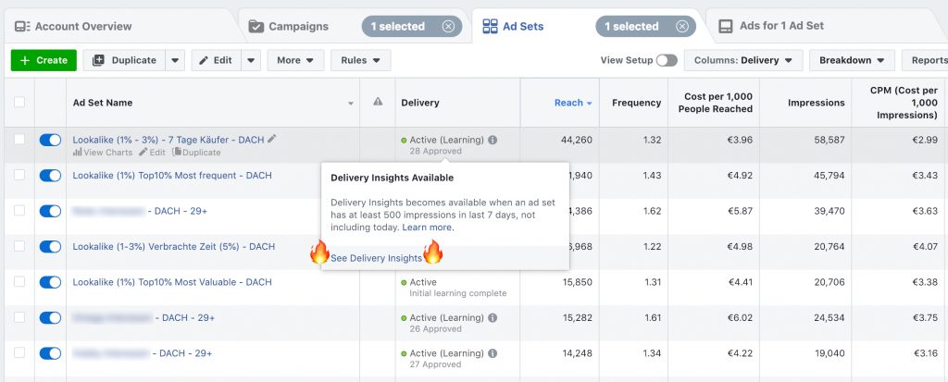Click the pencil icon beside first ad set name
Screen dimensions: 948x382
[x=271, y=139]
